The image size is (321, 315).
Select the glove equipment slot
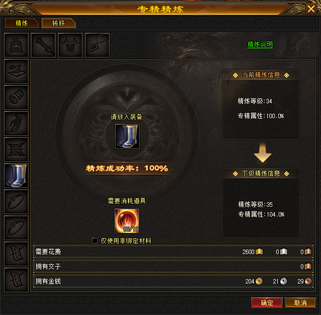pos(16,124)
